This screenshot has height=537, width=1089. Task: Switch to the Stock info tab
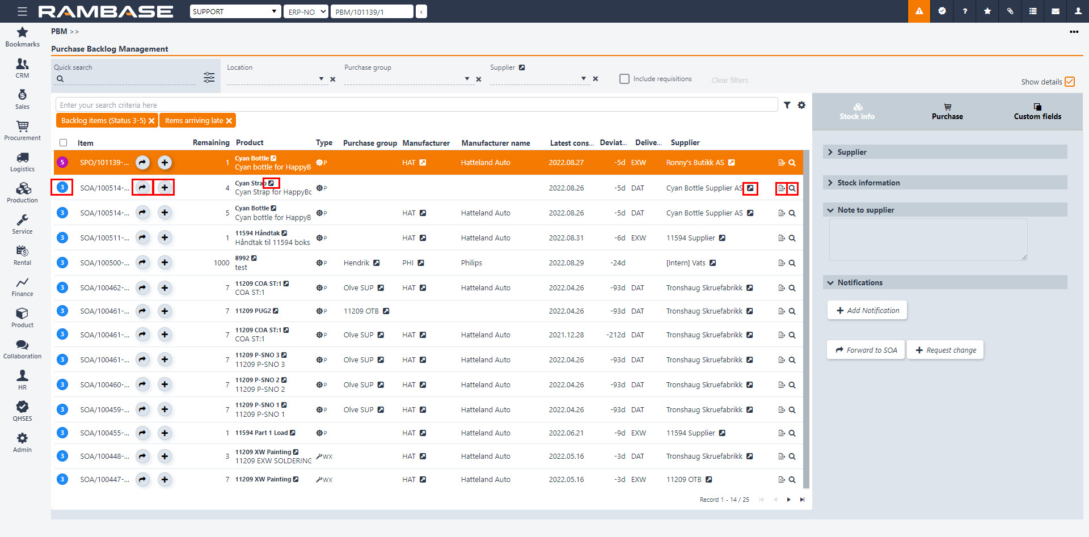pyautogui.click(x=857, y=112)
